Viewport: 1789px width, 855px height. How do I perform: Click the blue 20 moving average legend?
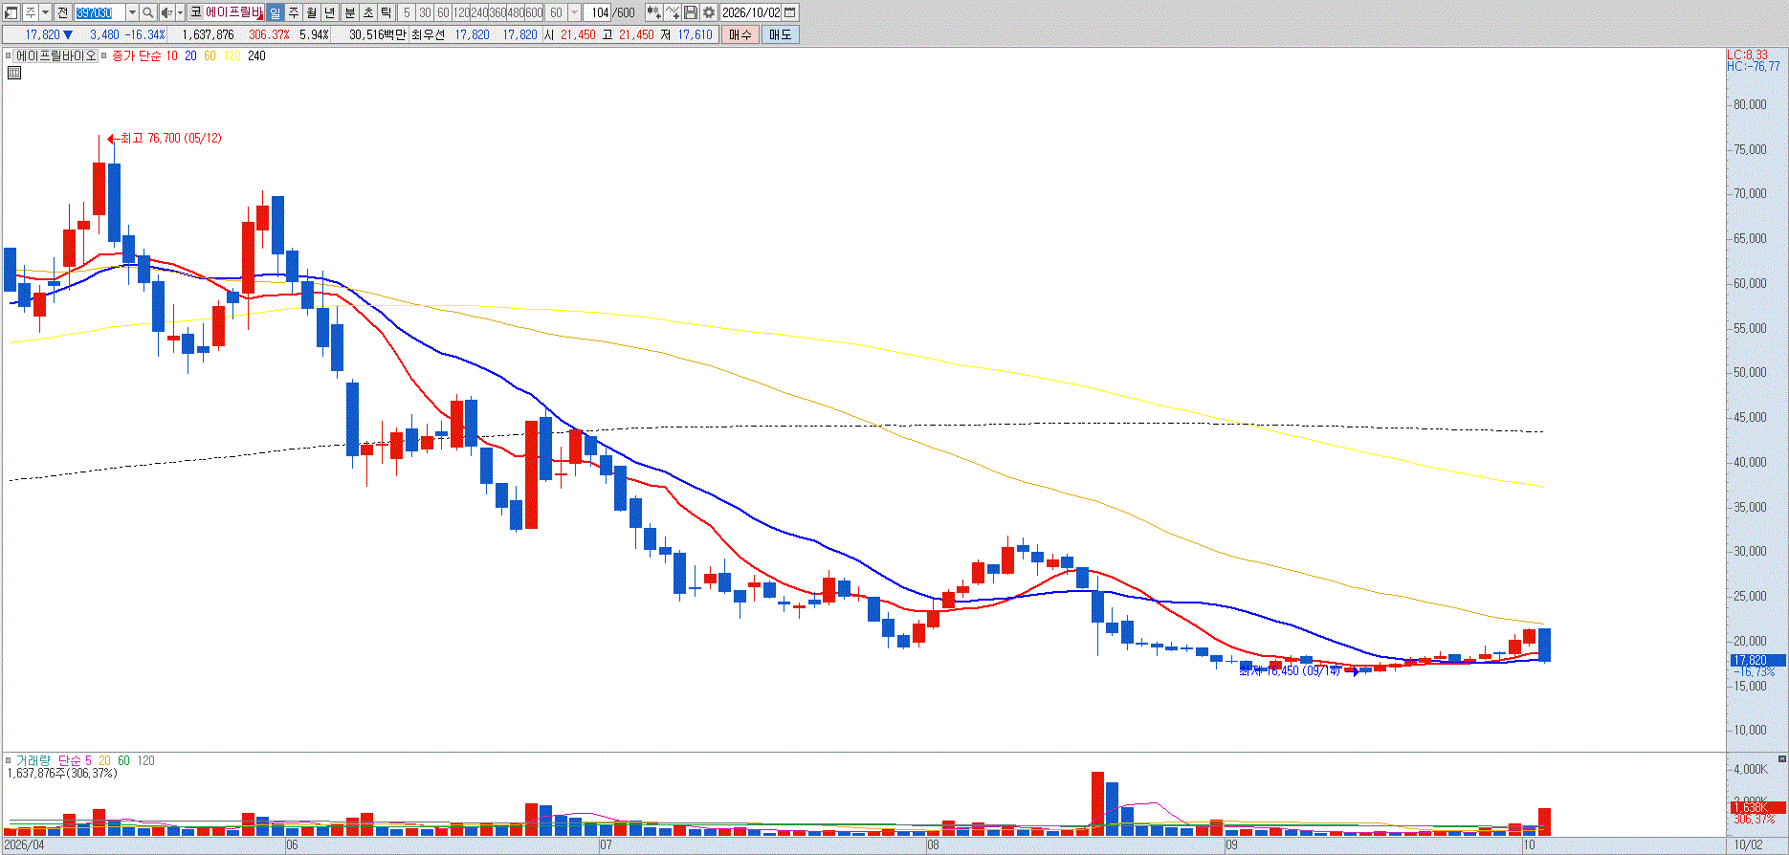click(x=190, y=56)
